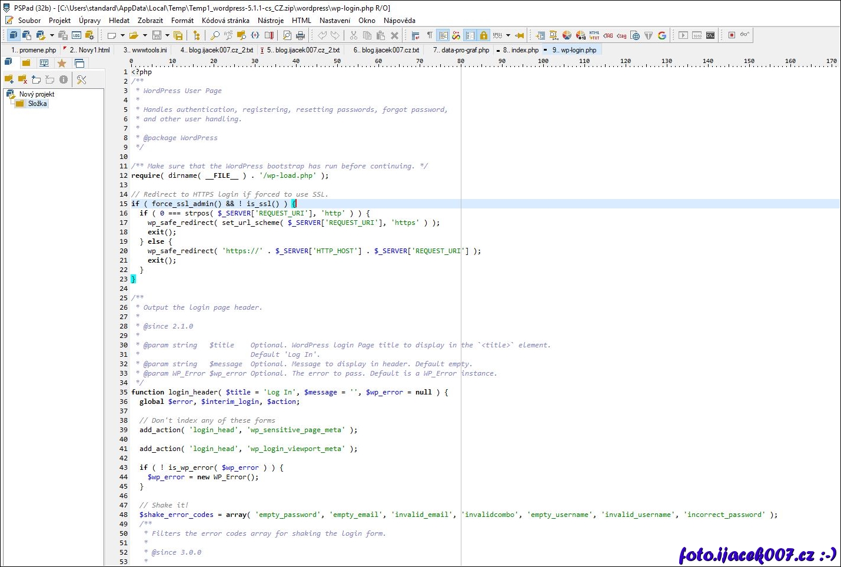The width and height of the screenshot is (841, 567).
Task: Click the Cut scissors icon
Action: [354, 35]
